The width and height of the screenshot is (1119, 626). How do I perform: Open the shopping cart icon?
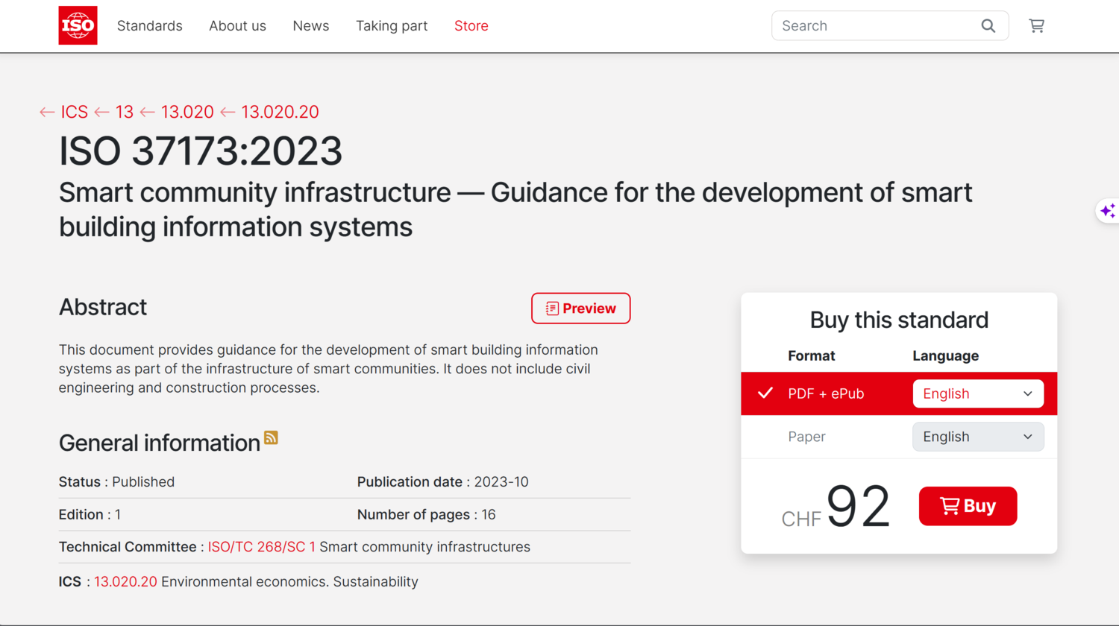click(x=1036, y=26)
